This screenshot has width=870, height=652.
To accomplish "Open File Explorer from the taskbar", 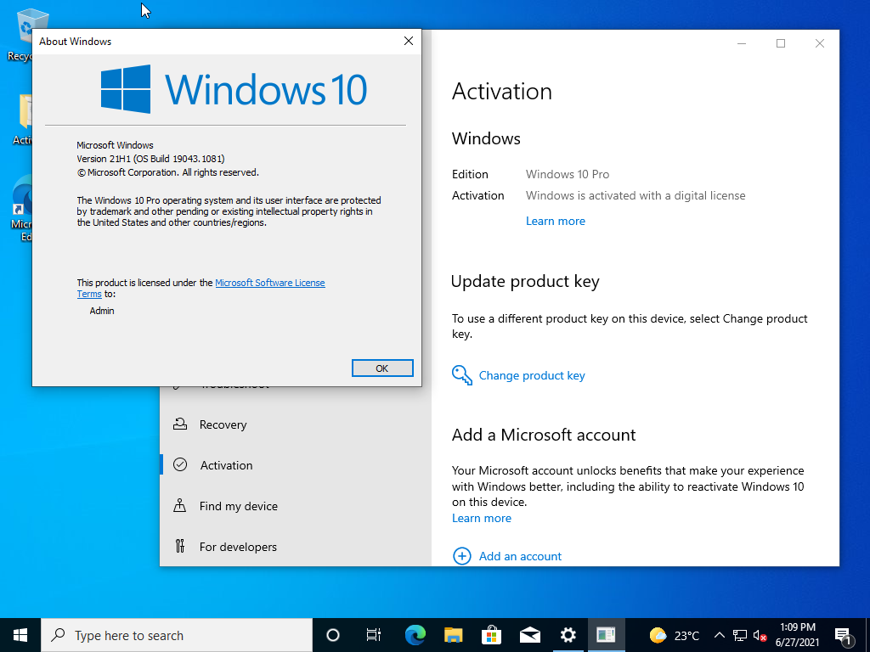I will (x=454, y=635).
